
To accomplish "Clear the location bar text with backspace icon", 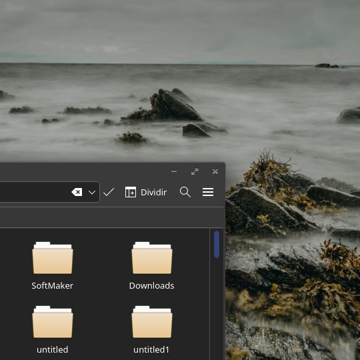I will pos(77,192).
